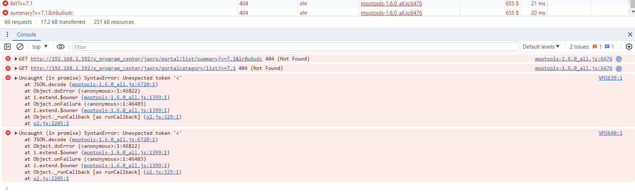The image size is (635, 196).
Task: Close the console drawer with X
Action: [630, 35]
